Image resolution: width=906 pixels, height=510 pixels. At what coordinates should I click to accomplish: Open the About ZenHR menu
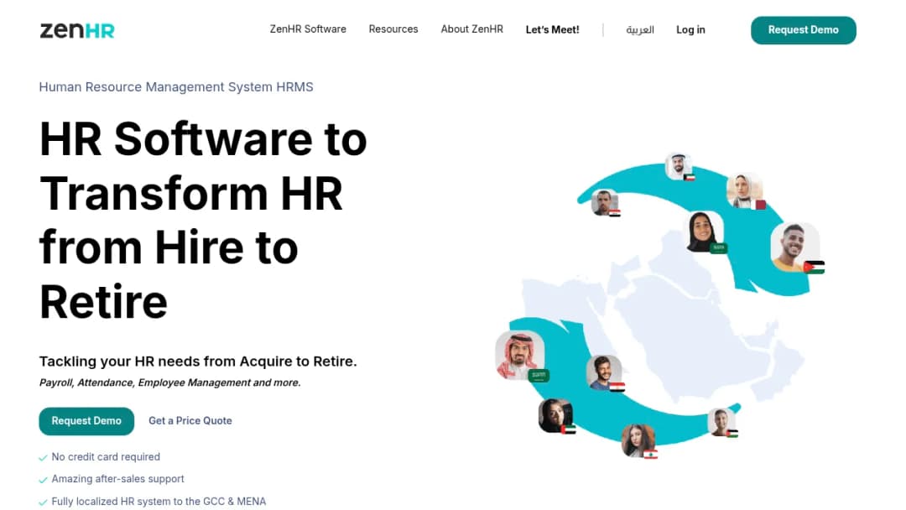tap(472, 29)
